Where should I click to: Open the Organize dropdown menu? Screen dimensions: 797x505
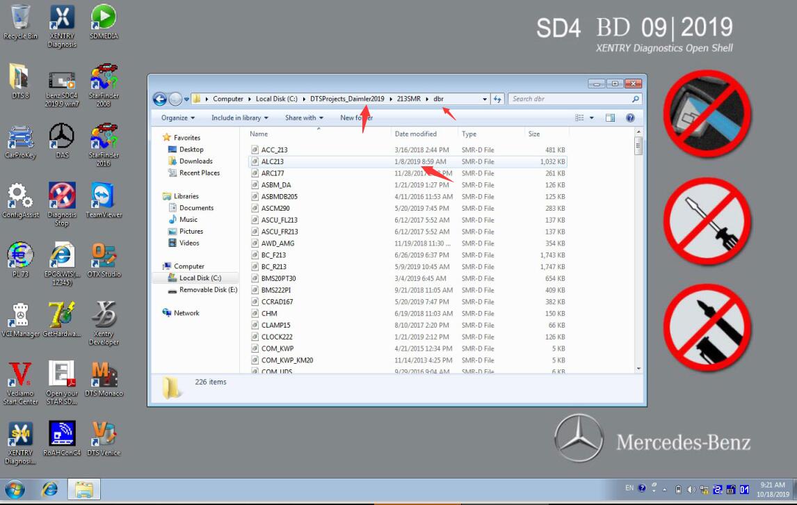178,118
